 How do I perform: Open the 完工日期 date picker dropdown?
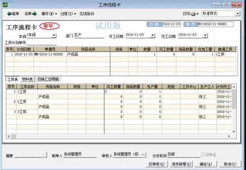(x=205, y=35)
